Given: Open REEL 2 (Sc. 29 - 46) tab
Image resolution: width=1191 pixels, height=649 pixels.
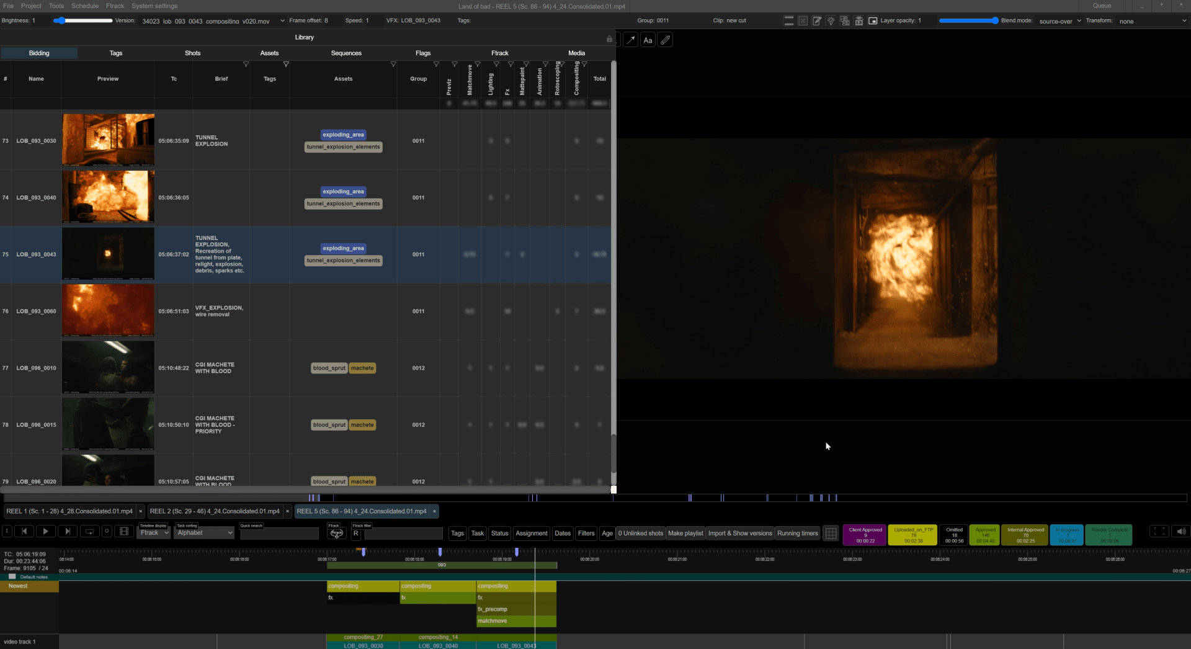Looking at the screenshot, I should point(215,511).
